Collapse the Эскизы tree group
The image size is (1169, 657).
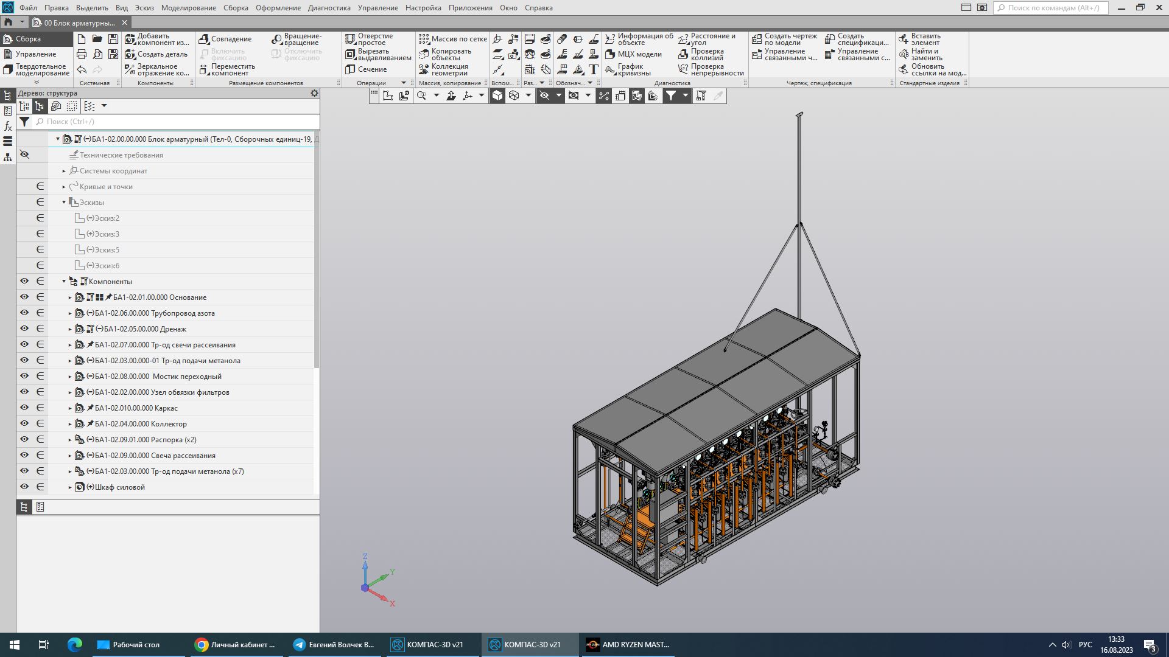64,202
